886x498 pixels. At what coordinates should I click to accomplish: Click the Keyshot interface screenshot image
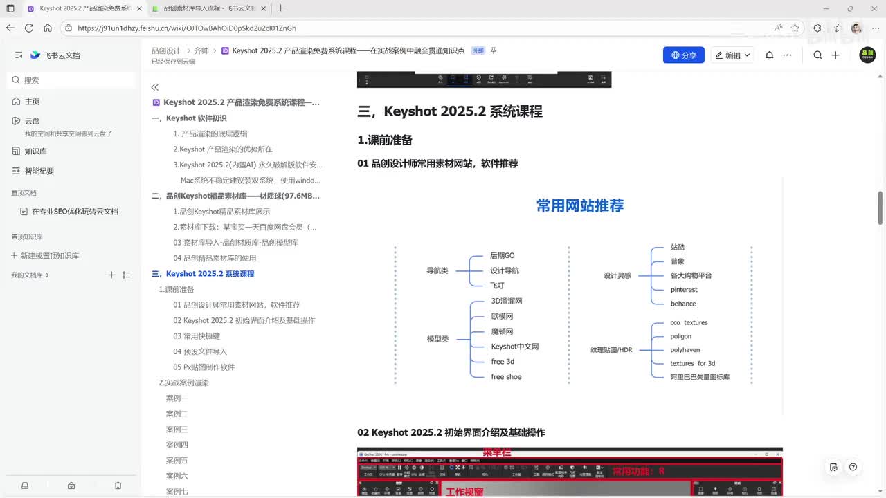point(570,472)
